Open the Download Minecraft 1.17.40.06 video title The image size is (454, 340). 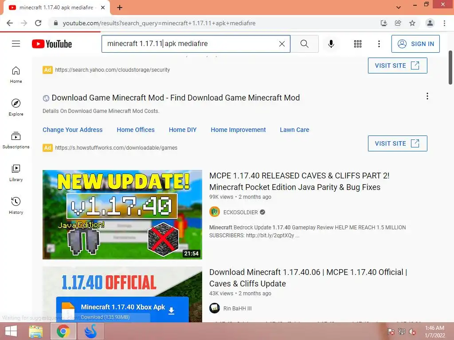(x=309, y=278)
